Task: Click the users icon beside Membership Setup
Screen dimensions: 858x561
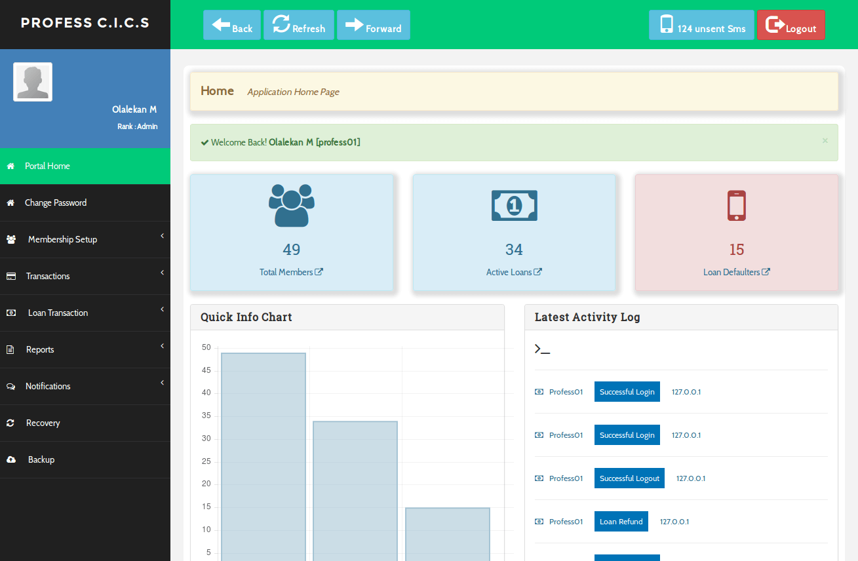Action: point(11,239)
